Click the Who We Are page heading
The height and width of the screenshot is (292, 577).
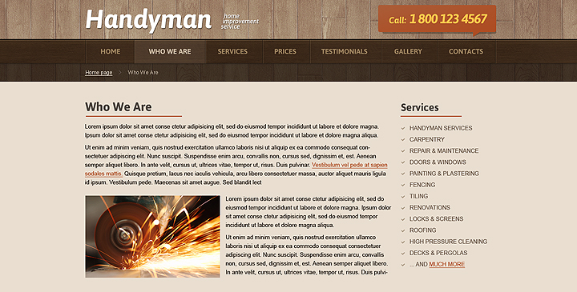tap(119, 107)
